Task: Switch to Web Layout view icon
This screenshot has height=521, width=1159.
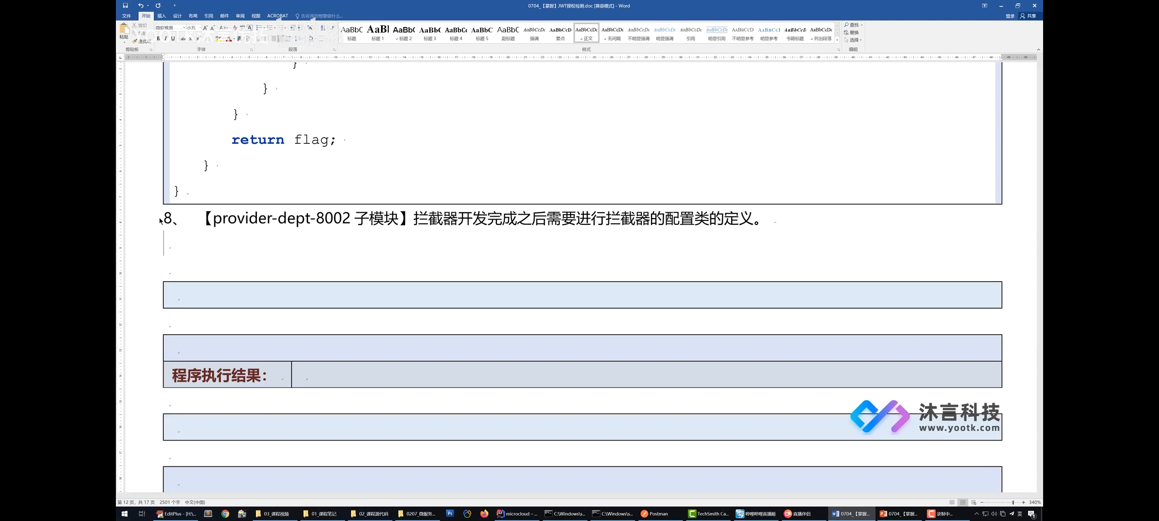Action: click(974, 502)
